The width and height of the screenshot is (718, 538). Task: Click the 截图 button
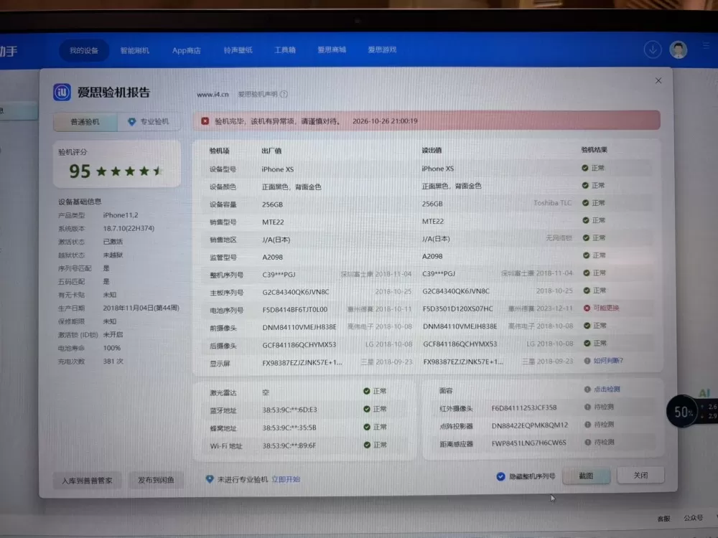(x=586, y=476)
